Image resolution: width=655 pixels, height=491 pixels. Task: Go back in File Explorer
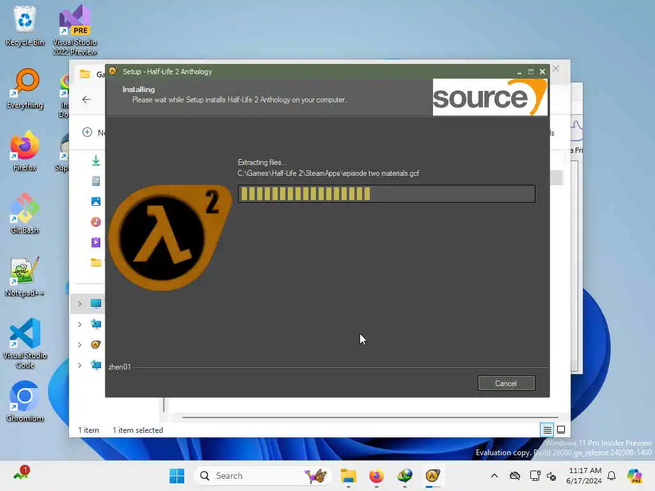tap(86, 99)
